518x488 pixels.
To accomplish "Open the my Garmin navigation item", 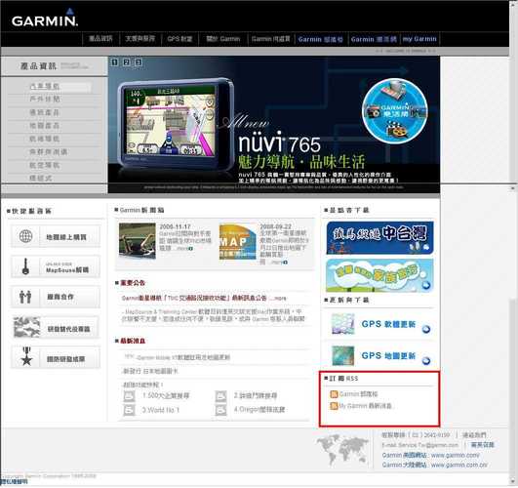I will coord(419,39).
